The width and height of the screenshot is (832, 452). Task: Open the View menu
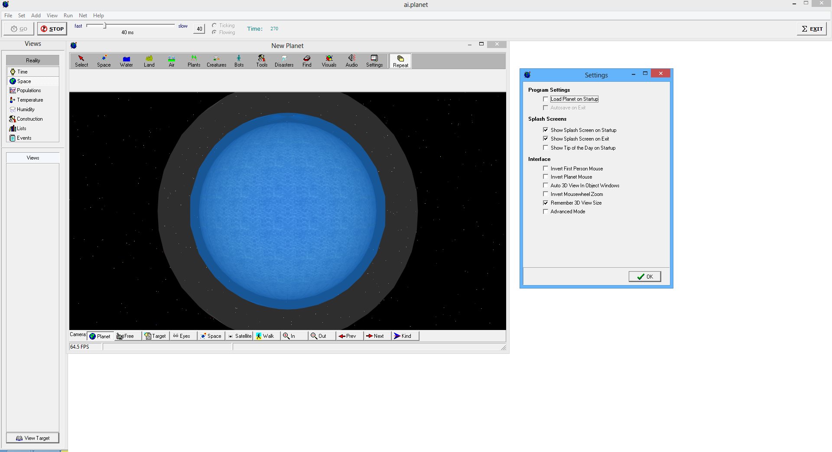coord(52,16)
